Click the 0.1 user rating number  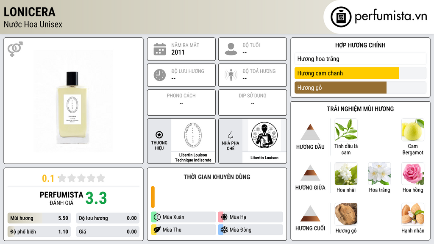coord(48,178)
